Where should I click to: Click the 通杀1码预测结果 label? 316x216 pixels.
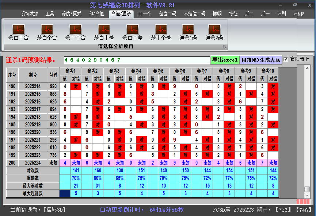pyautogui.click(x=30, y=60)
